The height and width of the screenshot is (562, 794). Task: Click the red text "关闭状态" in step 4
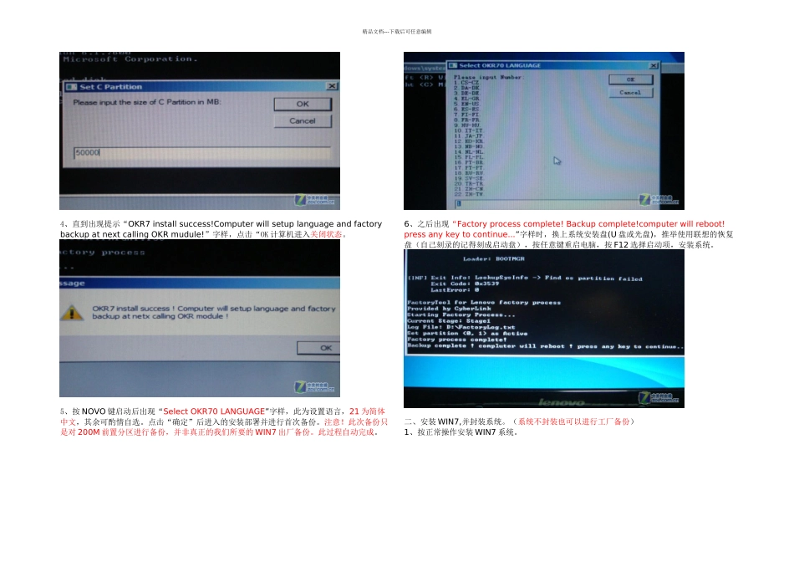click(326, 234)
